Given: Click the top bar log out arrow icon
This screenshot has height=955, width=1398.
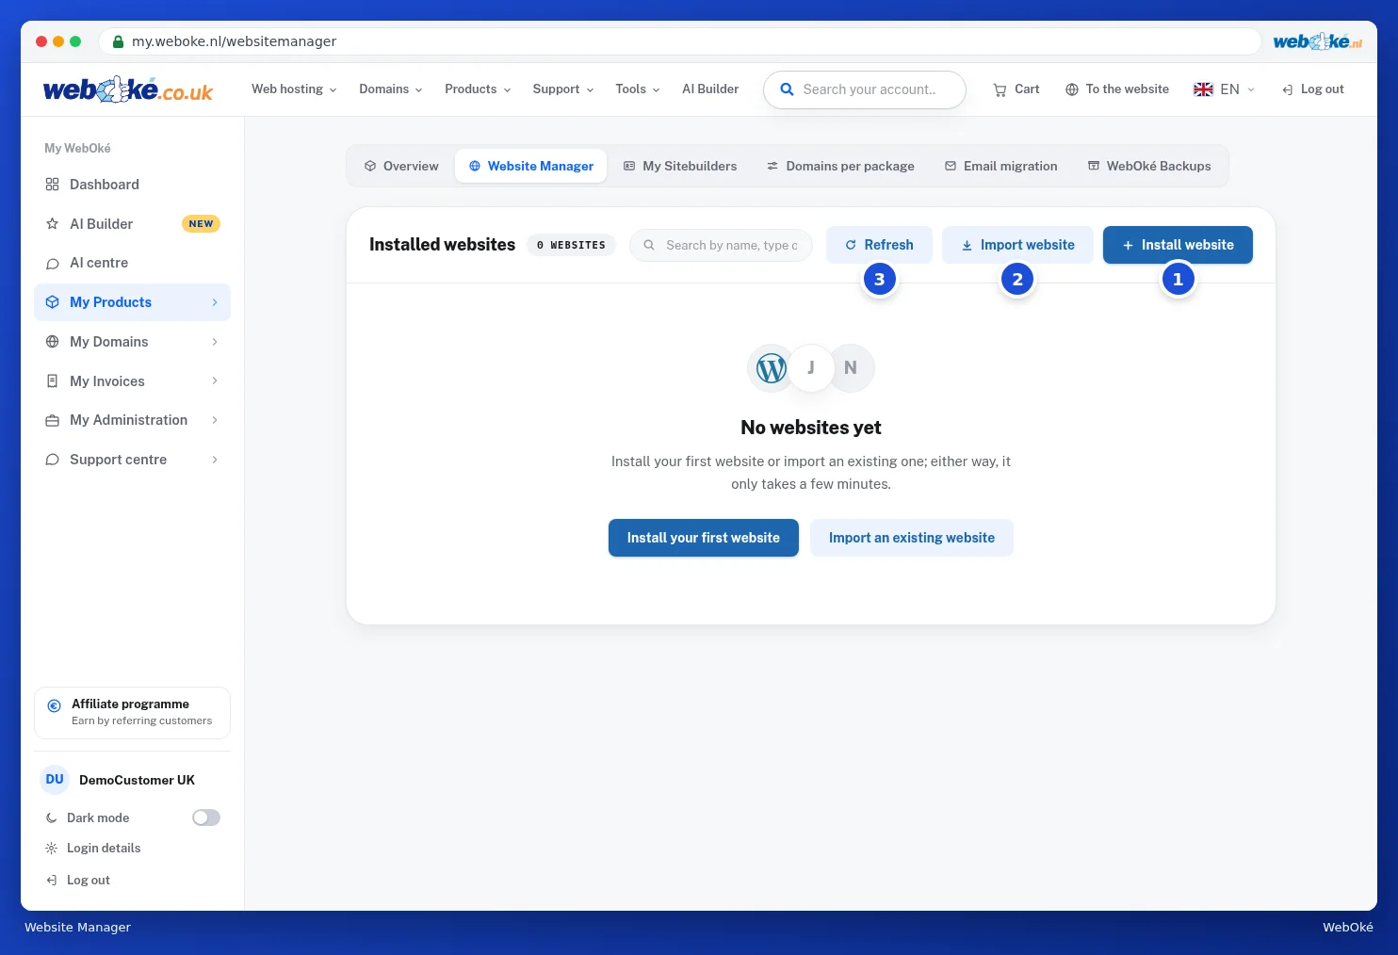Looking at the screenshot, I should click(x=1287, y=89).
